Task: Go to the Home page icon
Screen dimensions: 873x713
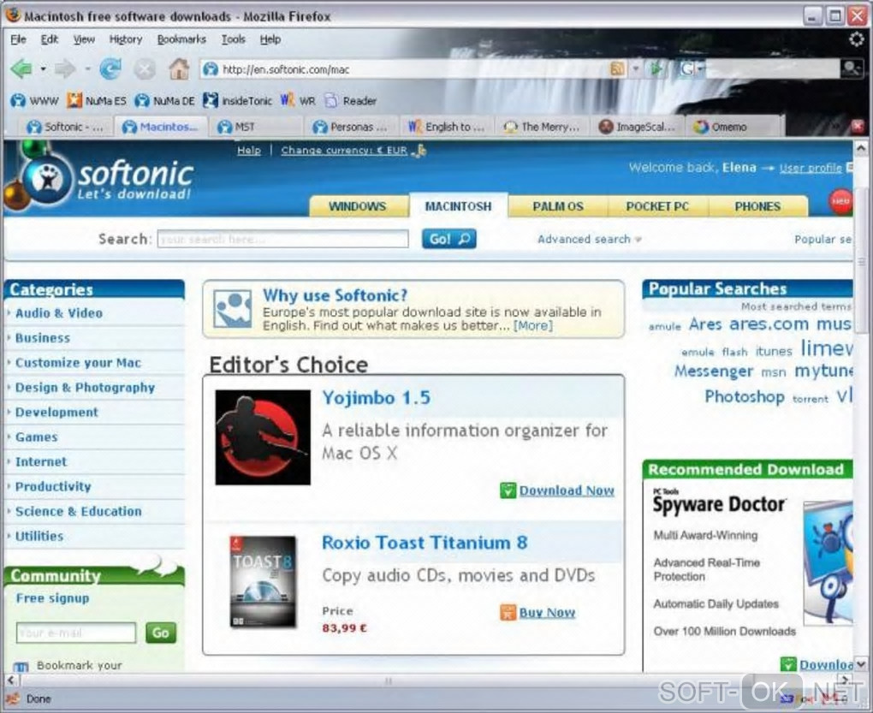Action: 179,69
